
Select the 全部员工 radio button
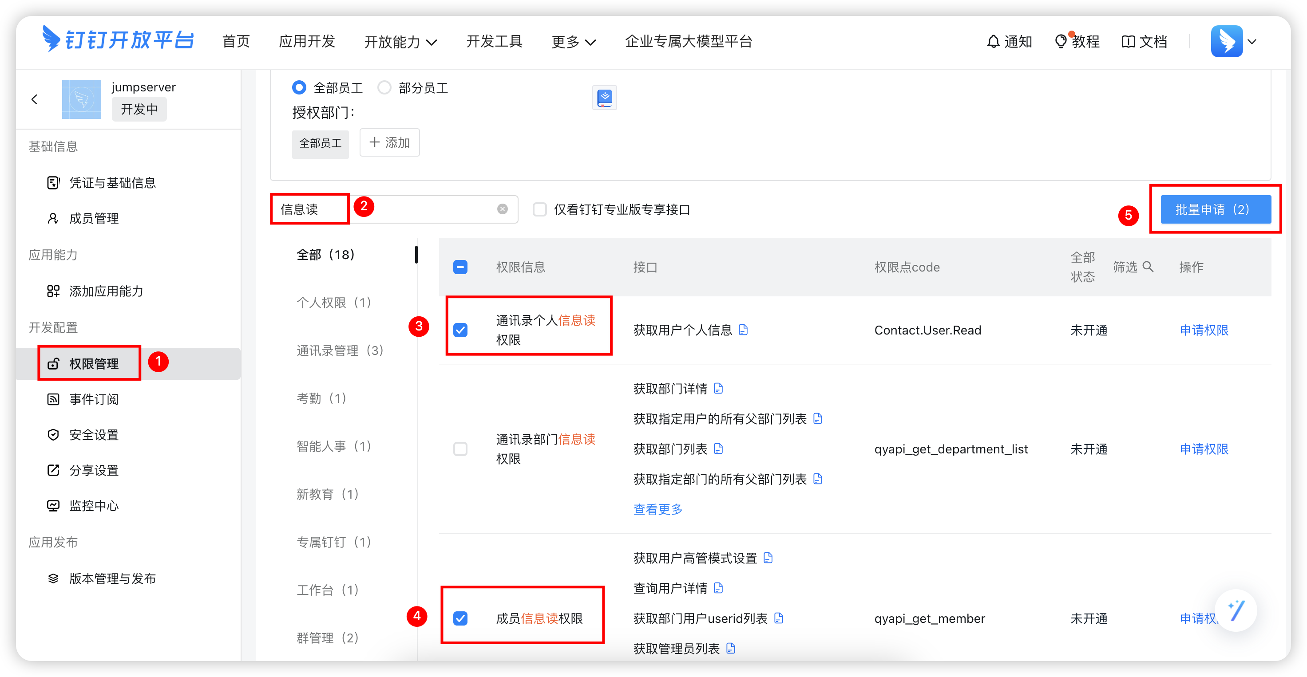299,88
